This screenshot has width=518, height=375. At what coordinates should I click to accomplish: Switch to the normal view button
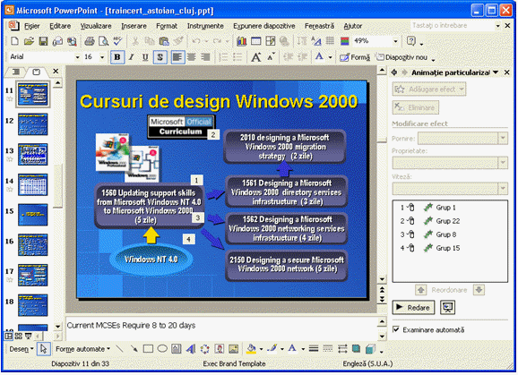(8, 337)
